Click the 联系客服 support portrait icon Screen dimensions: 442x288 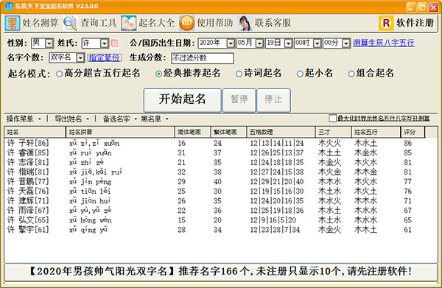pyautogui.click(x=245, y=23)
